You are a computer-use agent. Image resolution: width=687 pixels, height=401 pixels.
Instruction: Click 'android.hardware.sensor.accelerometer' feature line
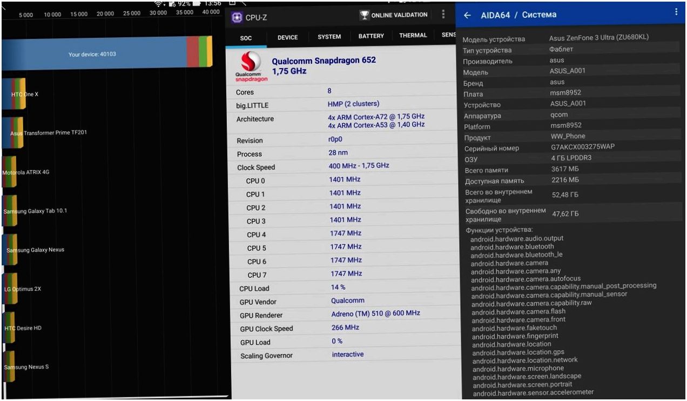pyautogui.click(x=533, y=392)
